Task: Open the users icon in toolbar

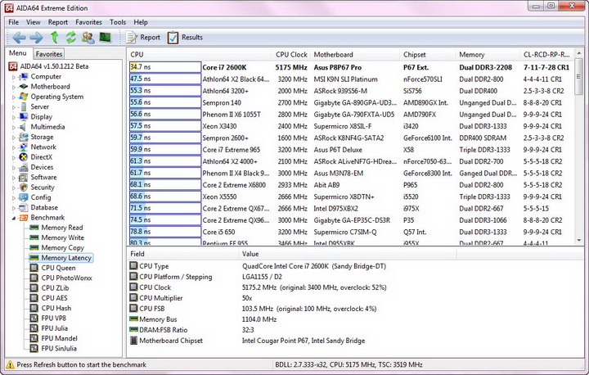Action: [88, 37]
